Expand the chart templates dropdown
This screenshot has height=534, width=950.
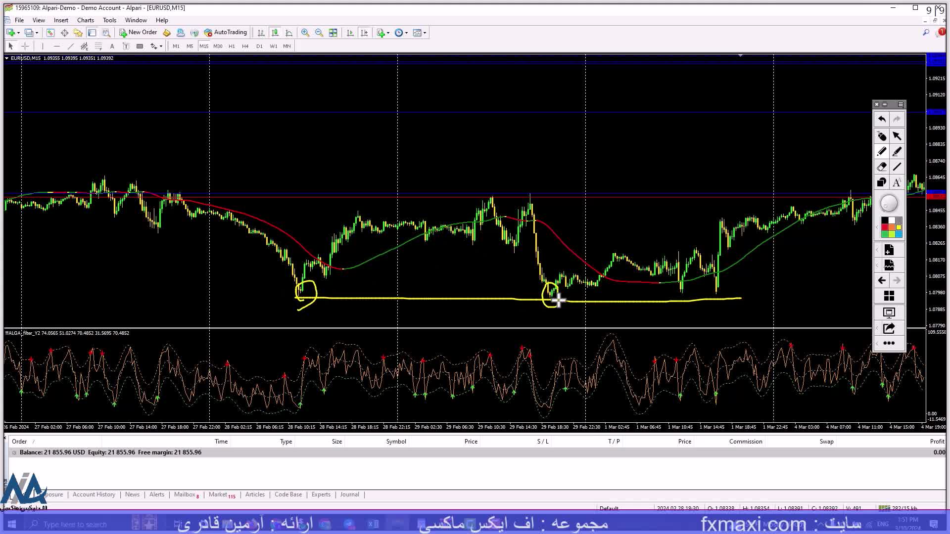pos(425,33)
